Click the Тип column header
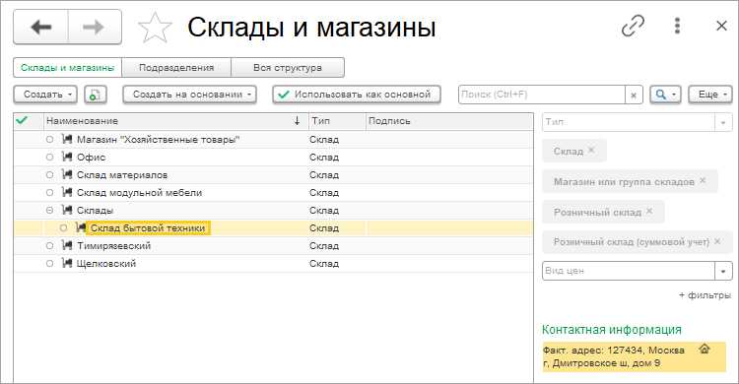739x384 pixels. pyautogui.click(x=337, y=121)
